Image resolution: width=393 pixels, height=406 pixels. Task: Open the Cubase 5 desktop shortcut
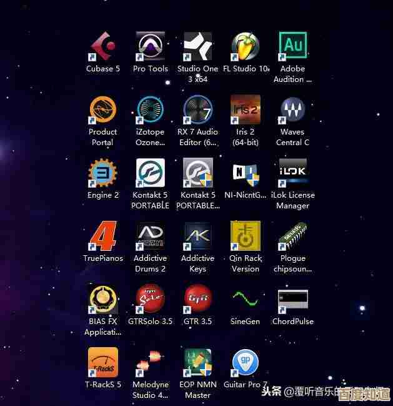click(103, 46)
